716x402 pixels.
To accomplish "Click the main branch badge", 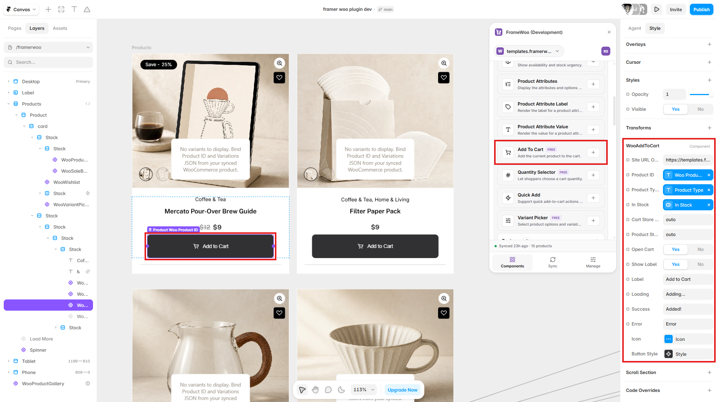I will point(385,9).
